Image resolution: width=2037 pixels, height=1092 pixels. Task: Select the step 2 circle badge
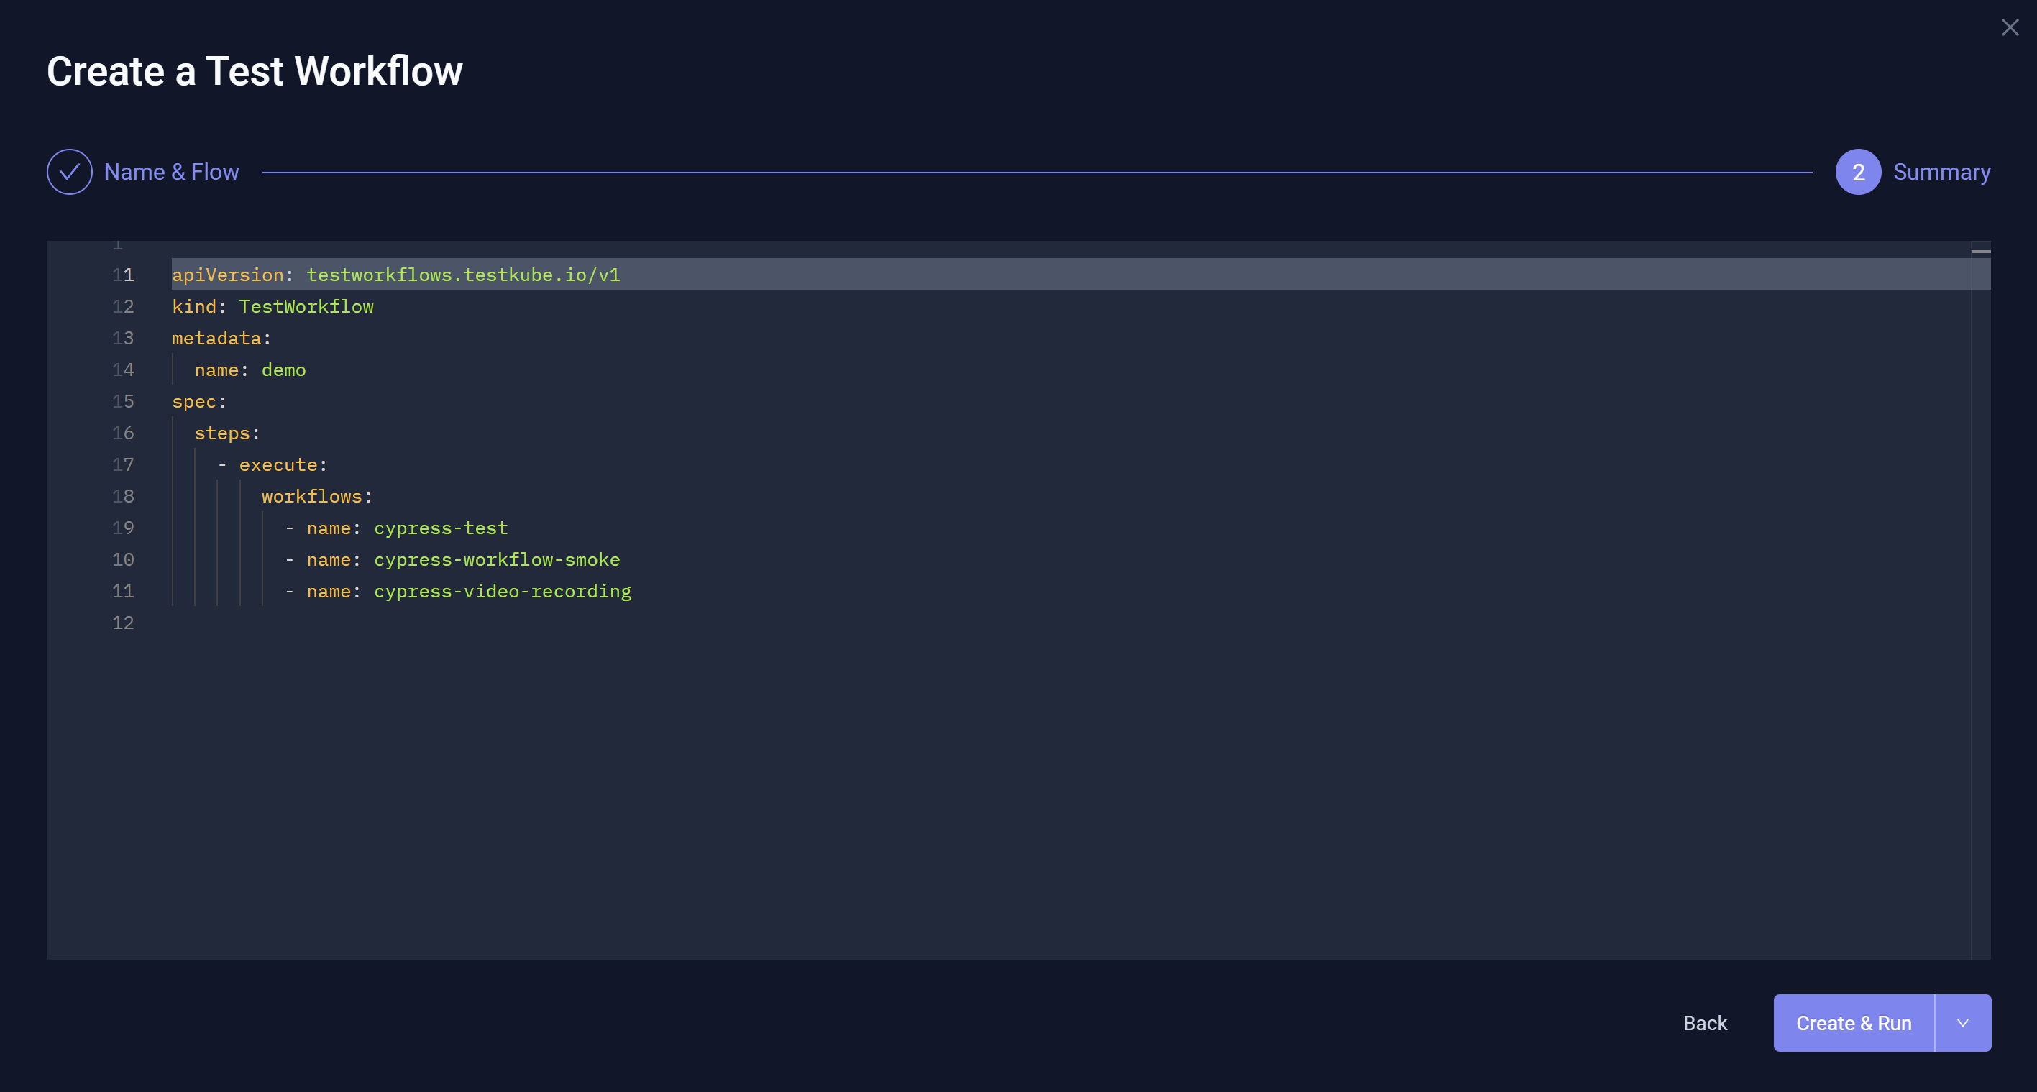tap(1858, 172)
